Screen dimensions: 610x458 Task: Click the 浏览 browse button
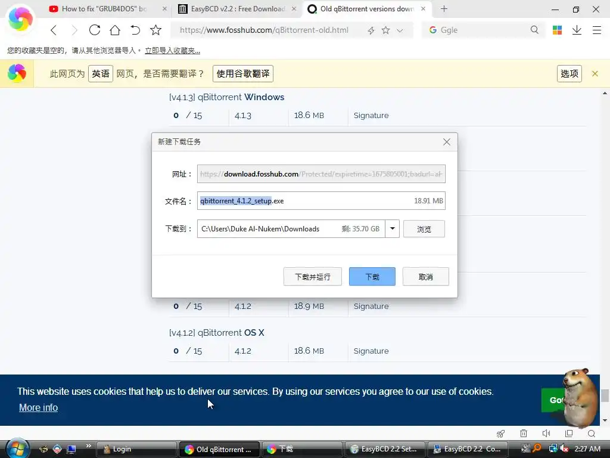point(424,229)
